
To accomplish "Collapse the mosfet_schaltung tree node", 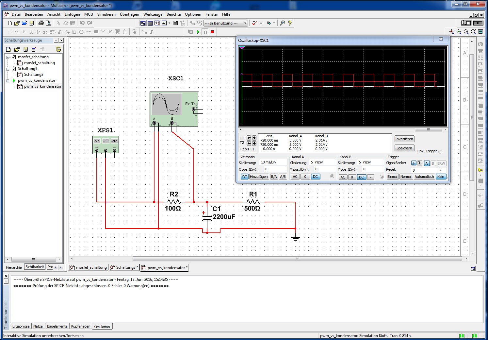I will coord(8,57).
